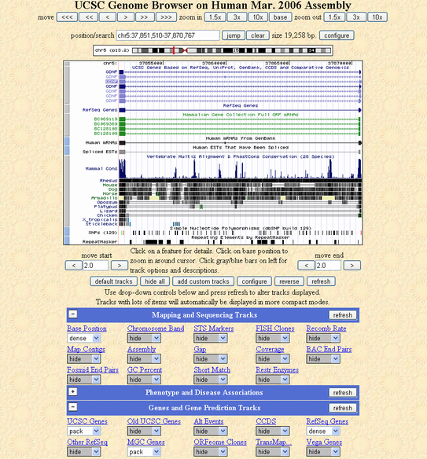Click add custom tracks button

[203, 281]
